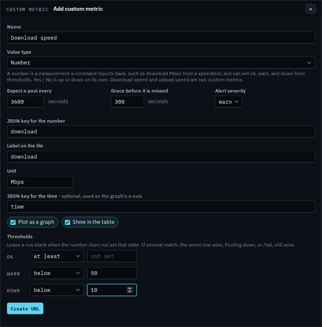Click the Expect a post every field
Screen dimensions: 322x327
click(x=26, y=102)
